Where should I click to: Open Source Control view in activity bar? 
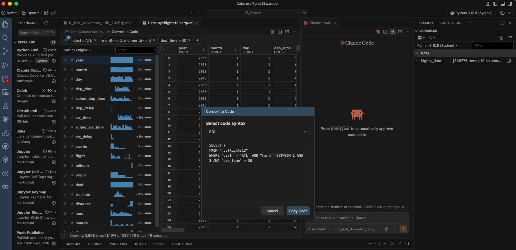5,52
